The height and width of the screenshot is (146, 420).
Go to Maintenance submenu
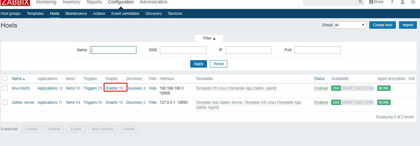(x=76, y=14)
